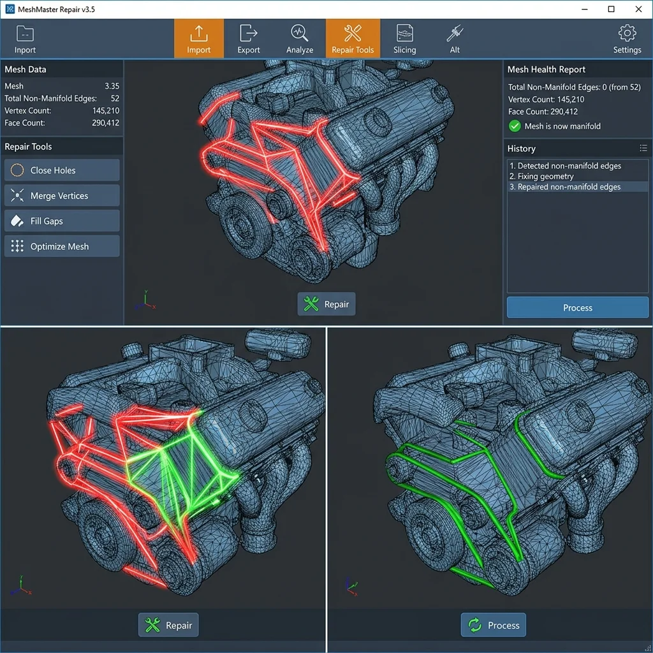Click the Inport folder icon
Screen dimensions: 653x653
(25, 34)
